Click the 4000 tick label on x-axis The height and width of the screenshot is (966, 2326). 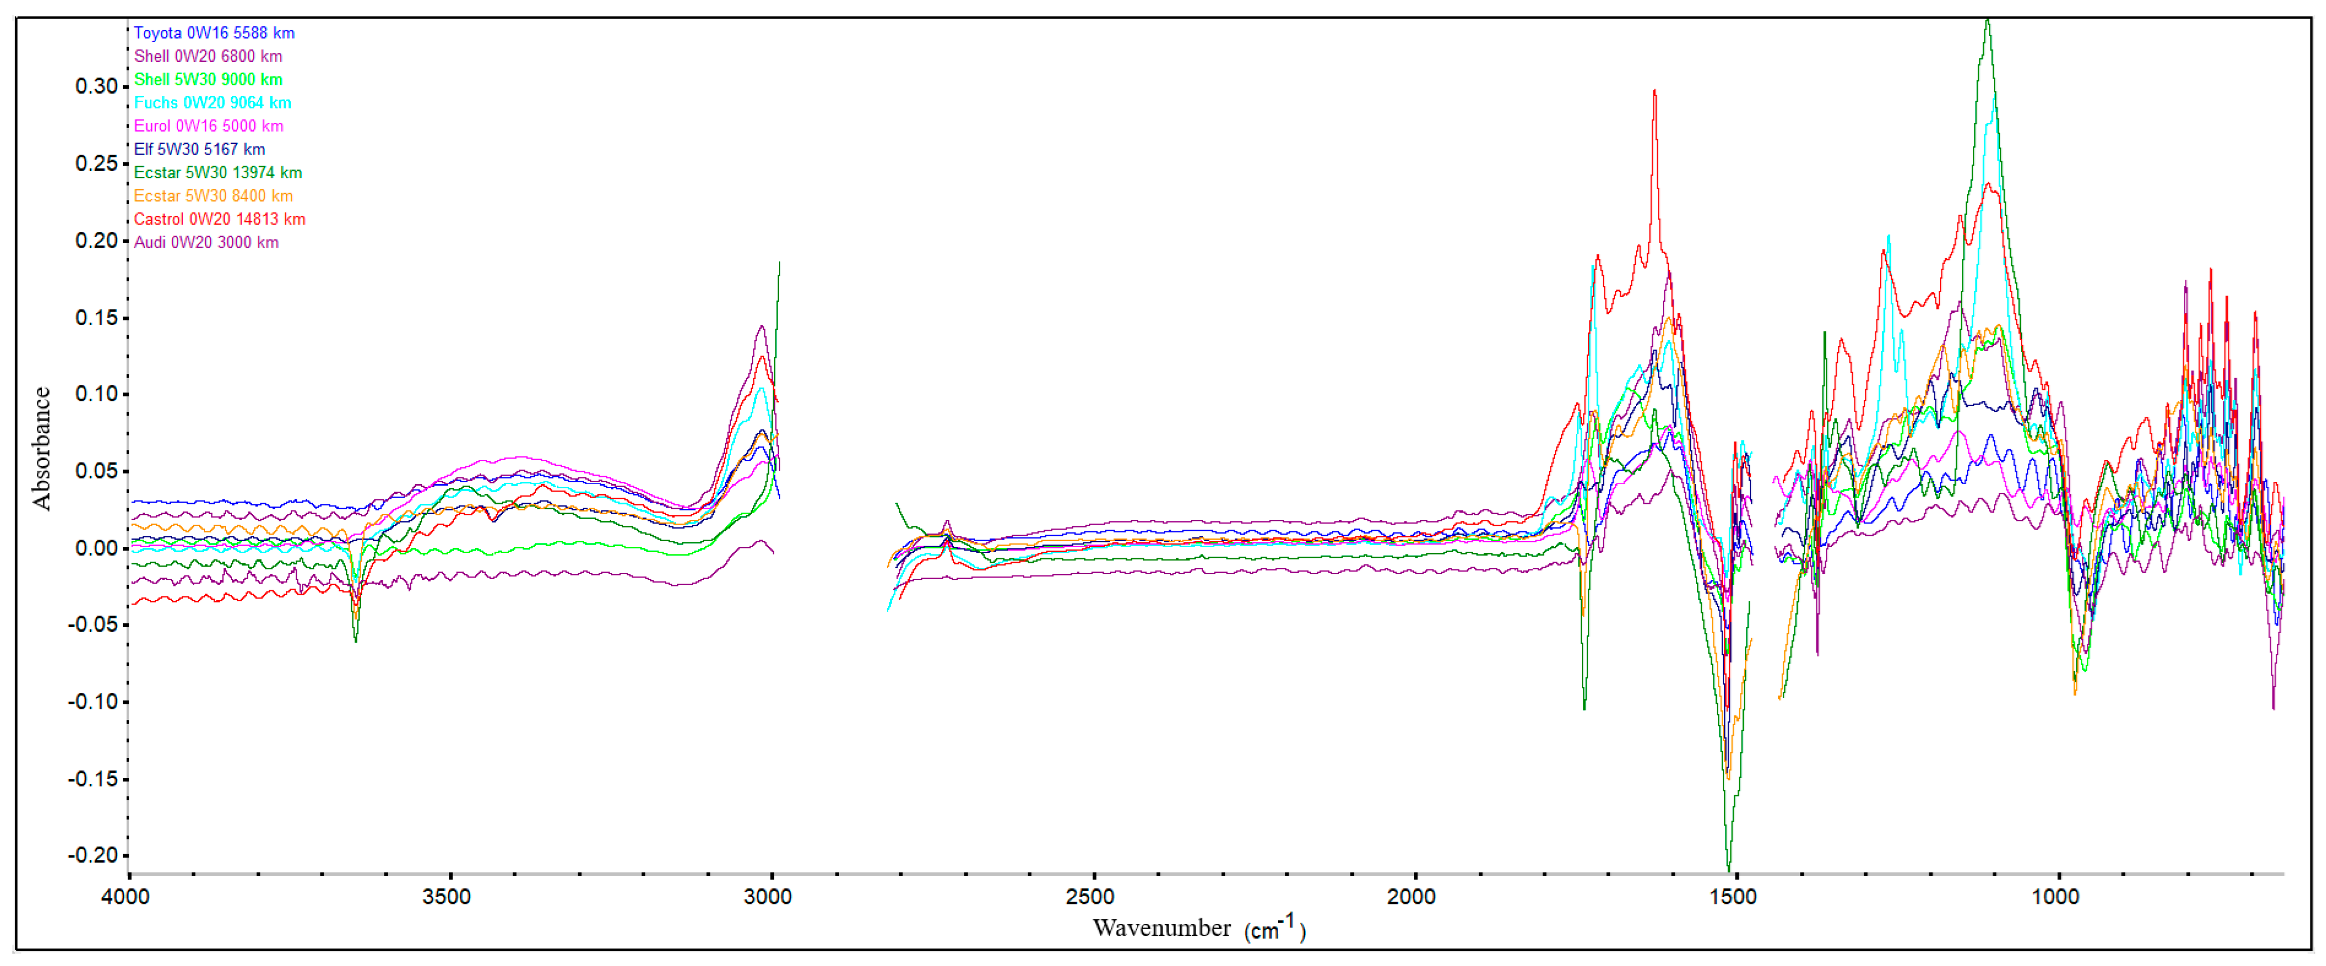[x=125, y=896]
